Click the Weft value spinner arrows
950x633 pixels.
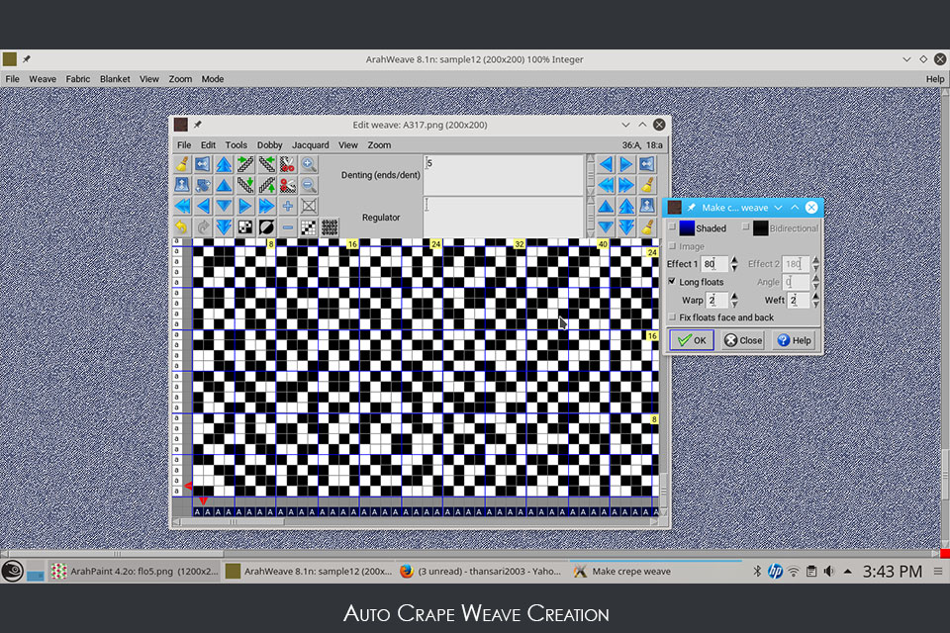pyautogui.click(x=815, y=300)
